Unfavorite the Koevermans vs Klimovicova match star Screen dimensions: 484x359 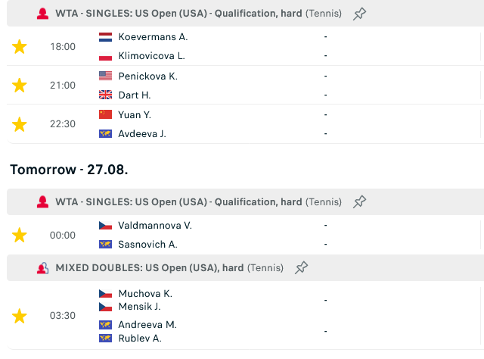pyautogui.click(x=19, y=47)
